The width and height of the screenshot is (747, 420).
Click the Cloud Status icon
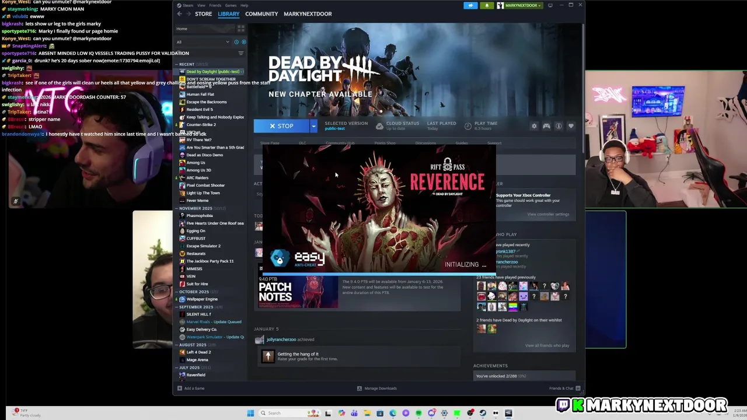[x=379, y=126]
